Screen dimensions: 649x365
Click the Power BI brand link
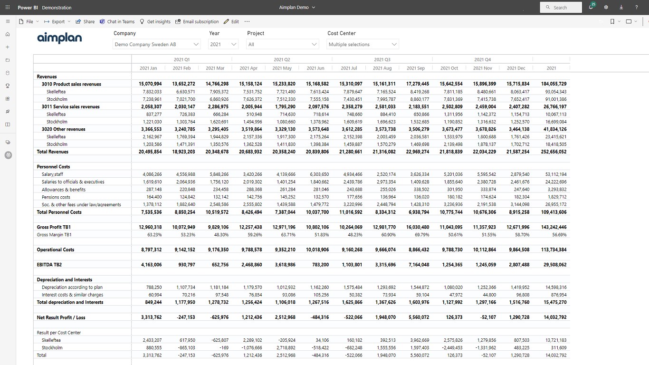pyautogui.click(x=28, y=8)
